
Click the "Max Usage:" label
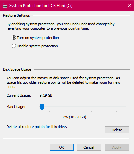(16, 107)
